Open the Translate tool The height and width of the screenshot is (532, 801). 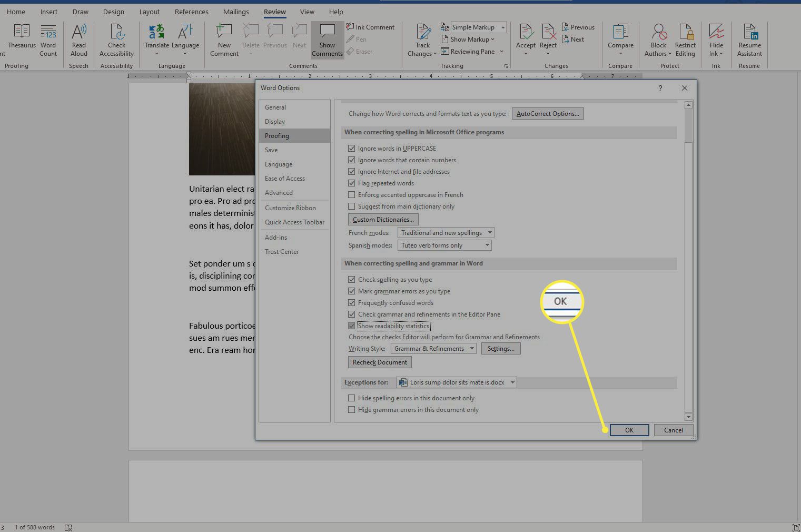click(157, 40)
